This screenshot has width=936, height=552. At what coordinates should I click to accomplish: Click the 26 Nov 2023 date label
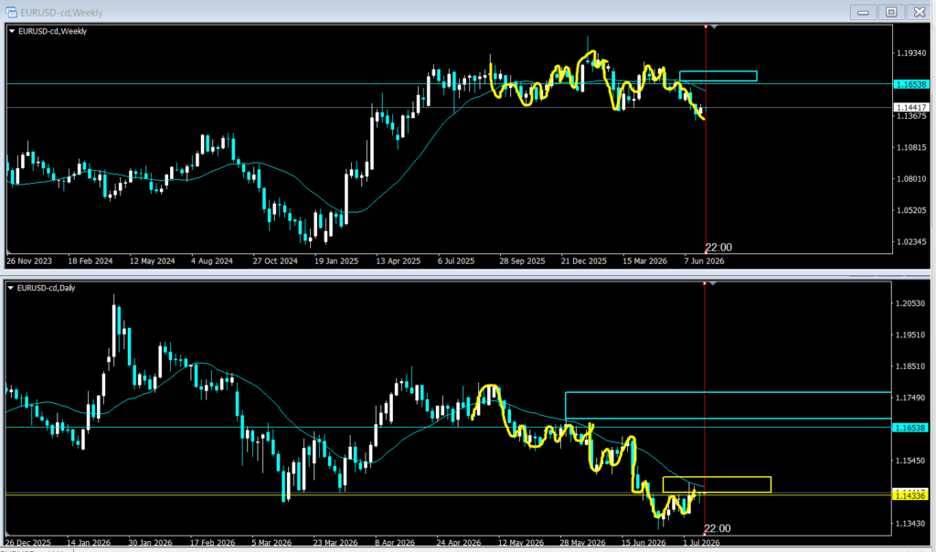tap(29, 260)
